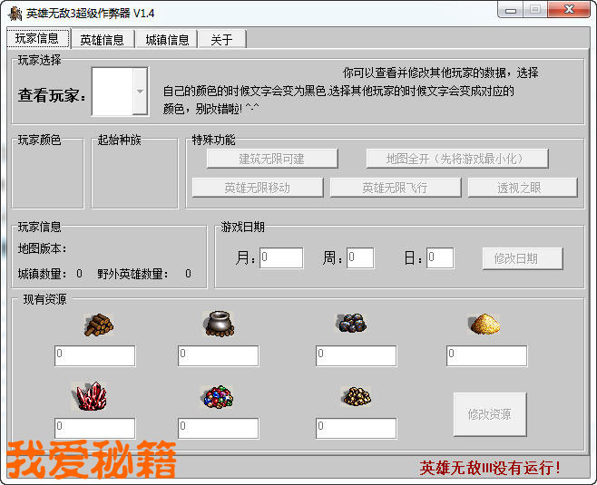This screenshot has width=597, height=485.
Task: Click the gold coins resource icon
Action: [x=356, y=396]
